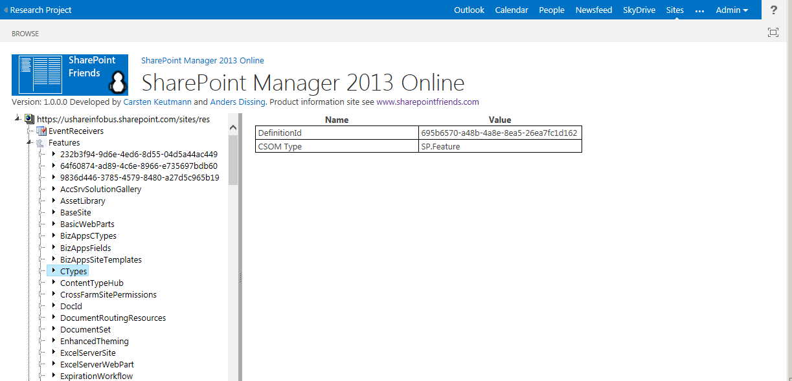The height and width of the screenshot is (381, 792).
Task: Select the EventReceivers tree item
Action: [x=76, y=131]
